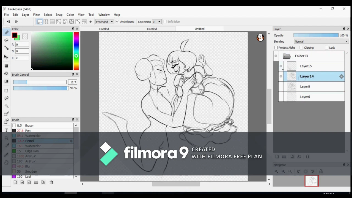Switch to the second Untitled tab
The height and width of the screenshot is (198, 352).
click(152, 29)
